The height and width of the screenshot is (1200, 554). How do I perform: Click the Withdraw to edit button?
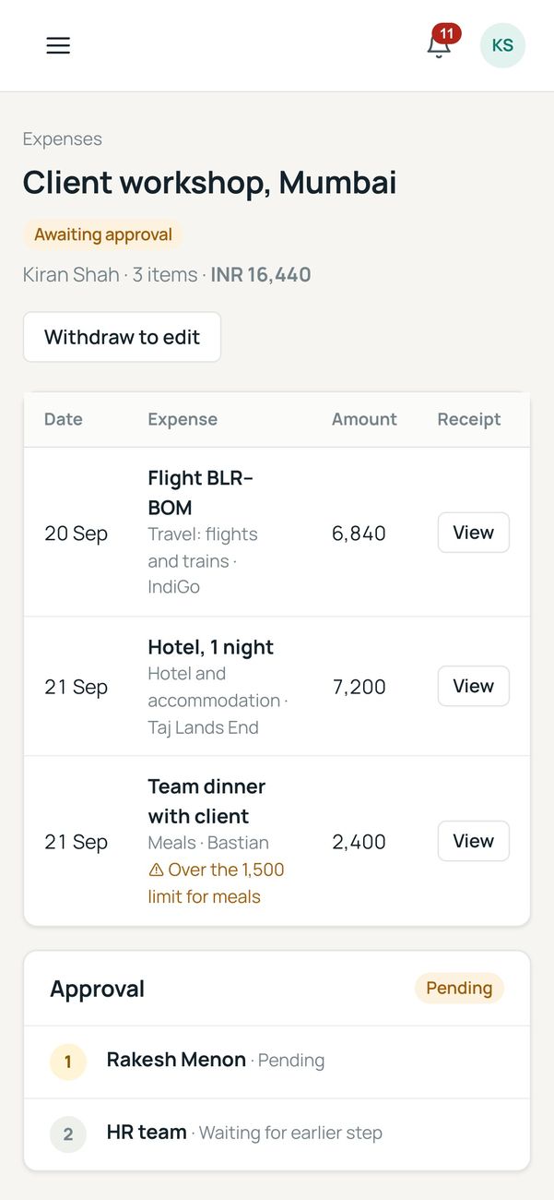122,337
